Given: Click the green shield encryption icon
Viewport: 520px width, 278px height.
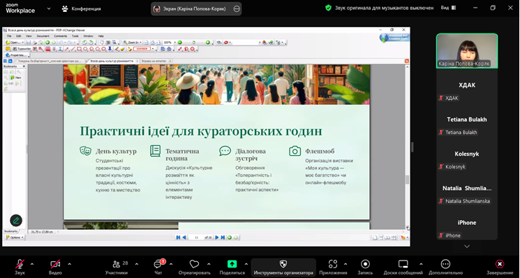Looking at the screenshot, I should 328,8.
